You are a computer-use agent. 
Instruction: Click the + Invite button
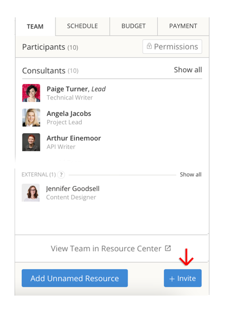(x=182, y=278)
